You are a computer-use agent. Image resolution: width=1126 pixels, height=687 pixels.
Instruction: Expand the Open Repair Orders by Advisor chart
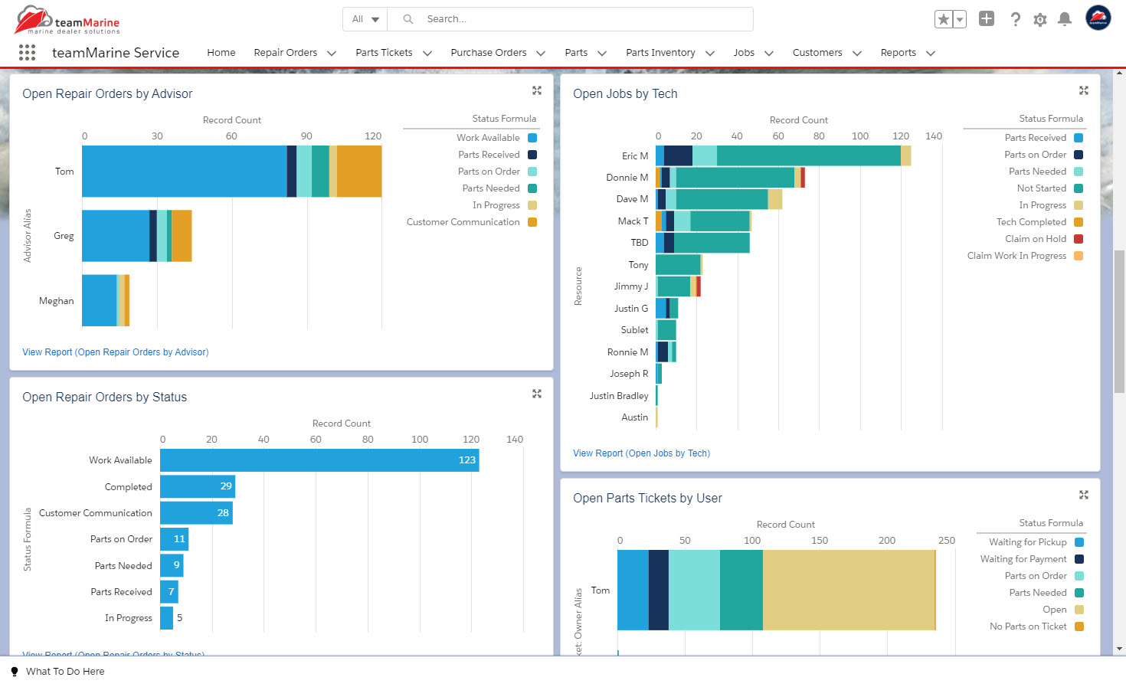pos(537,90)
